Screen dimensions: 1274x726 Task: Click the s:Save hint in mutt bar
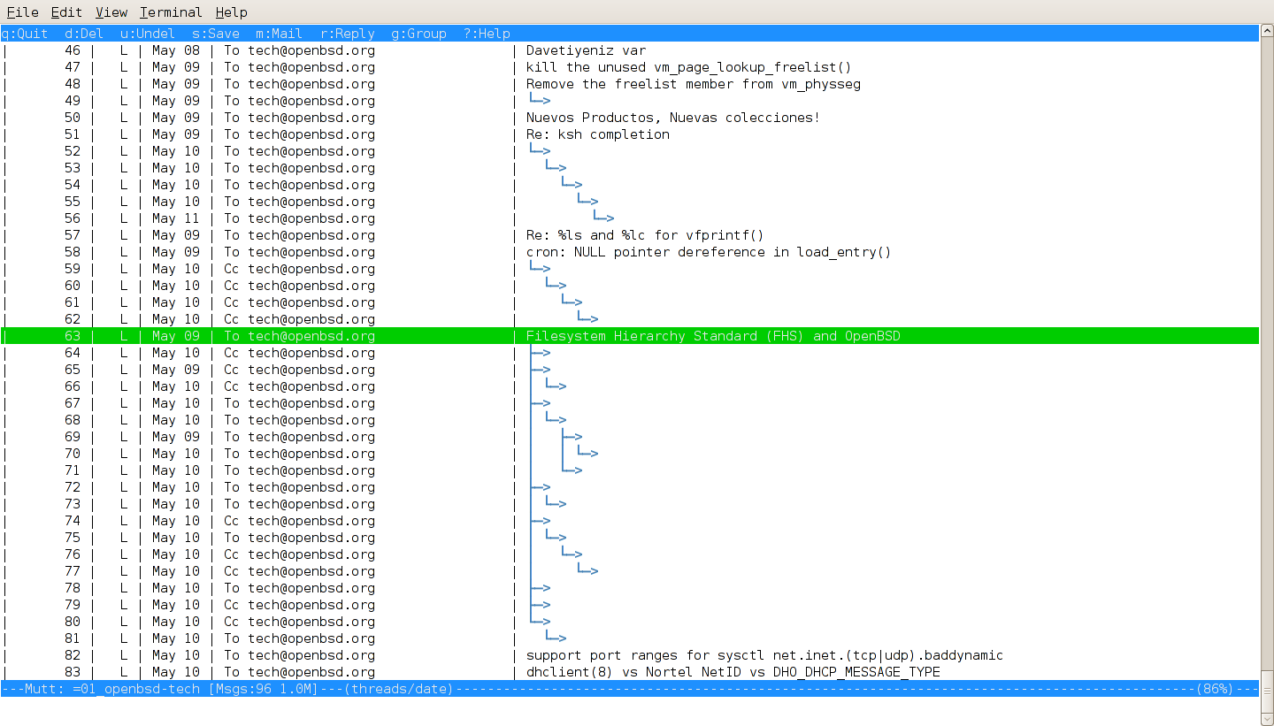click(x=216, y=34)
